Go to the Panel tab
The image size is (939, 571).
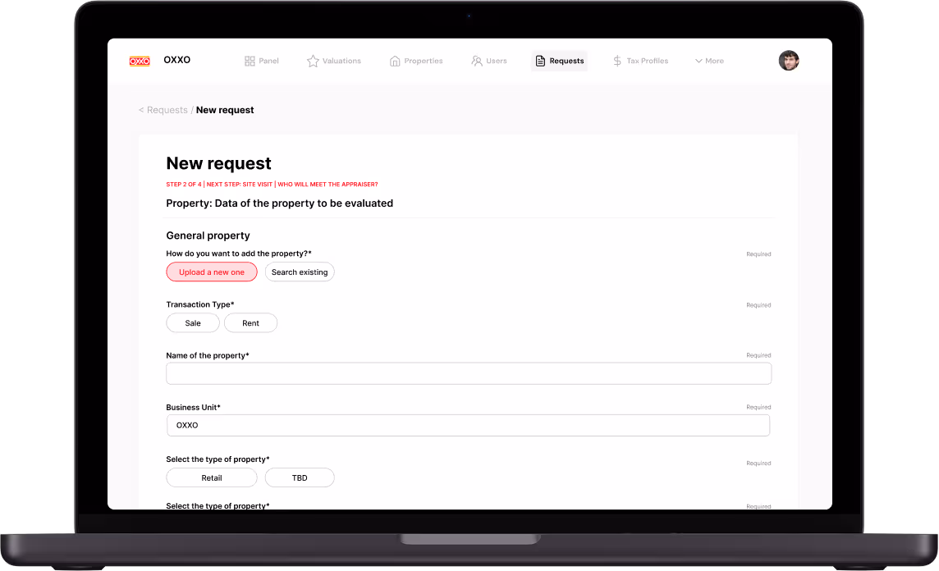coord(262,61)
